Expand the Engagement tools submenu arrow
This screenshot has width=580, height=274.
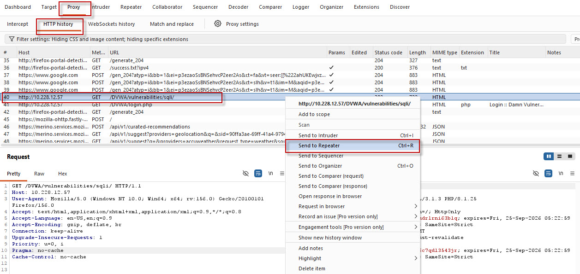[415, 227]
